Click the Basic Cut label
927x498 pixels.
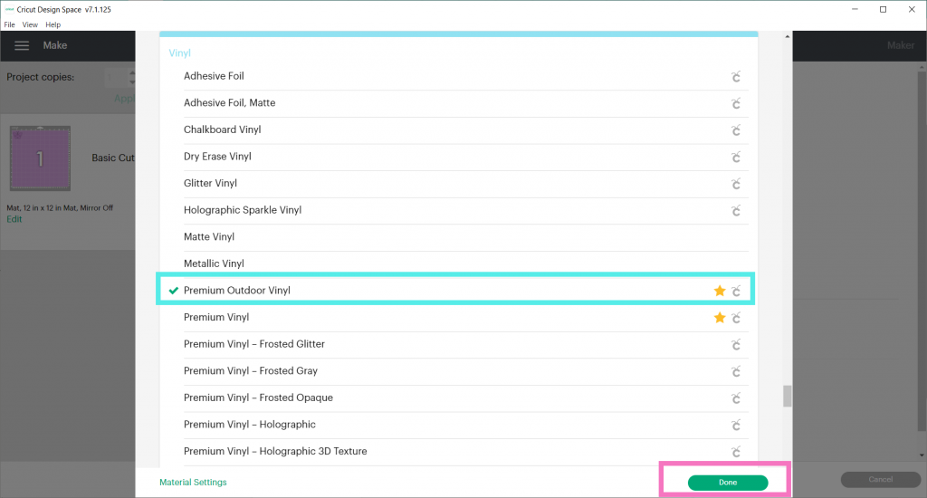coord(113,158)
